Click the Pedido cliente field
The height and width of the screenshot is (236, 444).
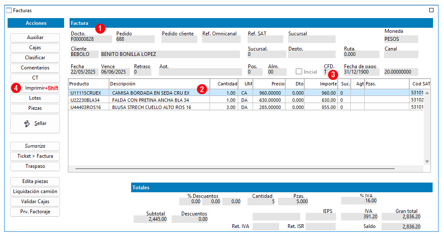point(179,39)
